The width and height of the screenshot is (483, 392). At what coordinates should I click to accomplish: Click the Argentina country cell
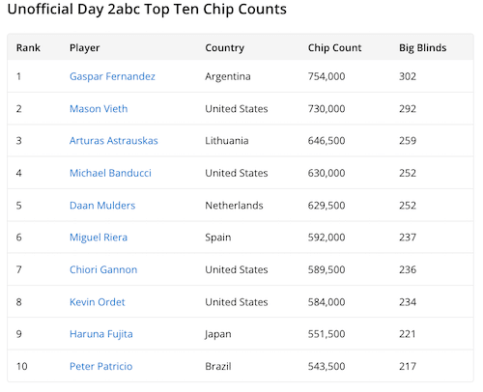pos(228,76)
